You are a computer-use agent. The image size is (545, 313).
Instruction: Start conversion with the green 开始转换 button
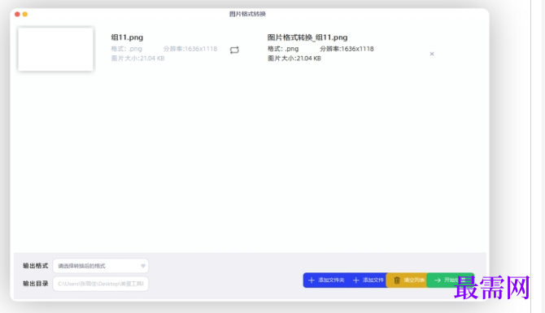[450, 280]
